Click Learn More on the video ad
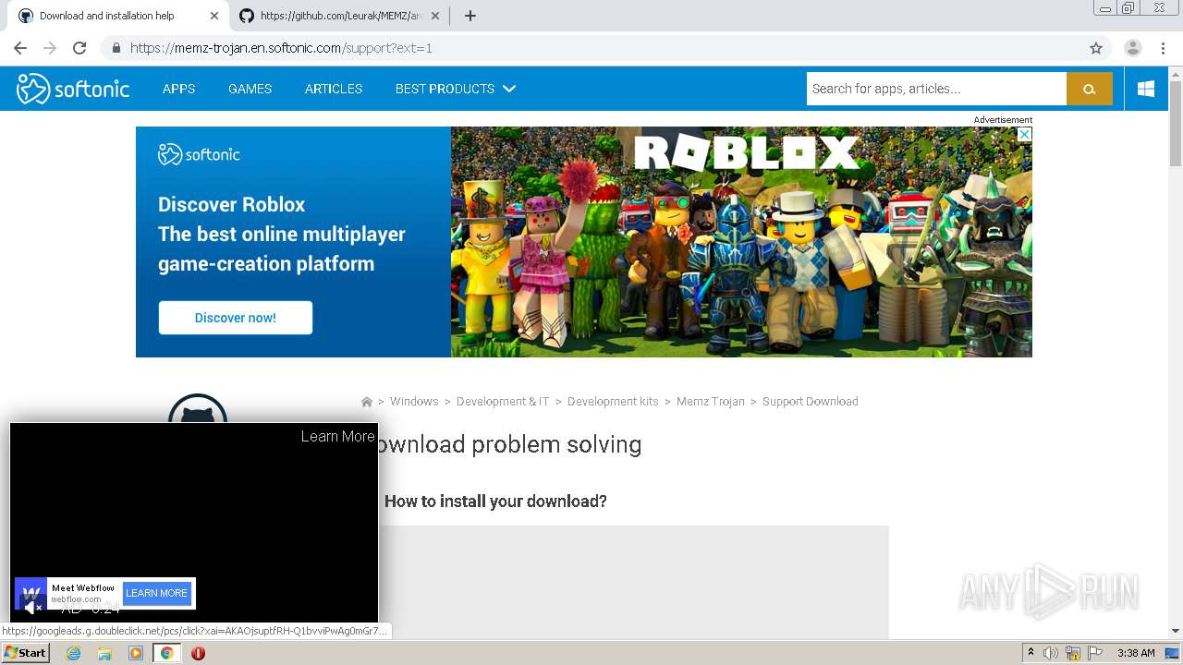Screen dimensions: 1183x665 (x=337, y=436)
